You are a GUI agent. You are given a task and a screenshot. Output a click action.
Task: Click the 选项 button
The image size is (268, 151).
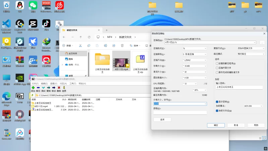(162, 119)
